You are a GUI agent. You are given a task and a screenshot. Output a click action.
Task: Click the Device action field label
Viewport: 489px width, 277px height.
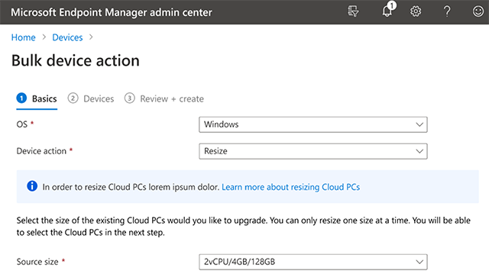click(41, 151)
